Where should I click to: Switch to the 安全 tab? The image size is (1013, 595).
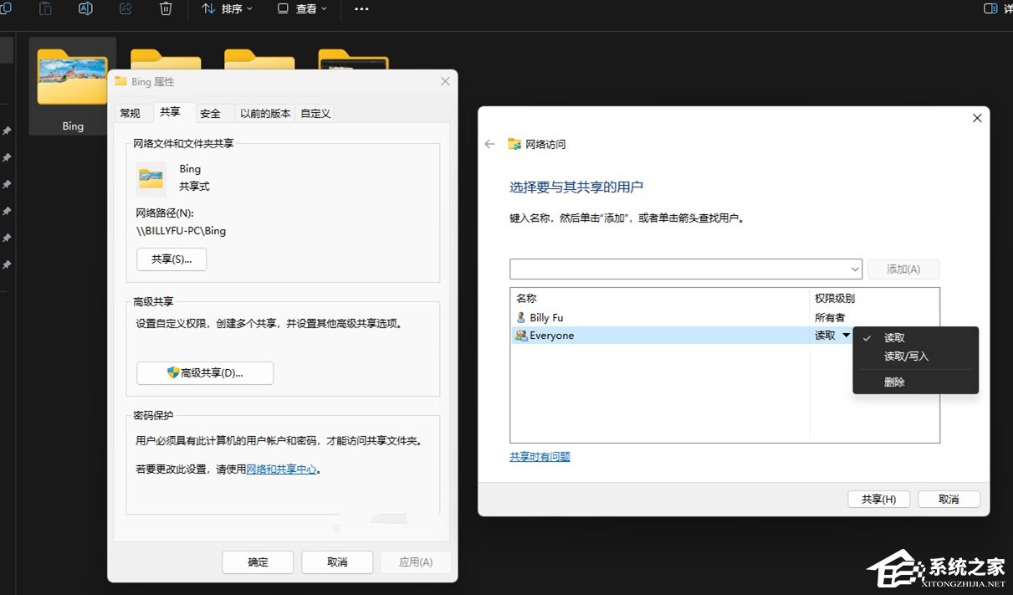(x=212, y=112)
